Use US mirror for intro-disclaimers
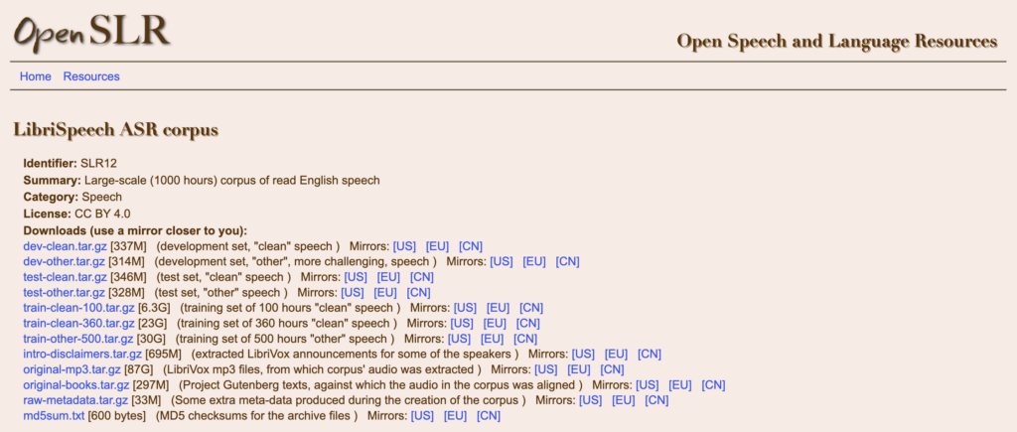 point(583,355)
